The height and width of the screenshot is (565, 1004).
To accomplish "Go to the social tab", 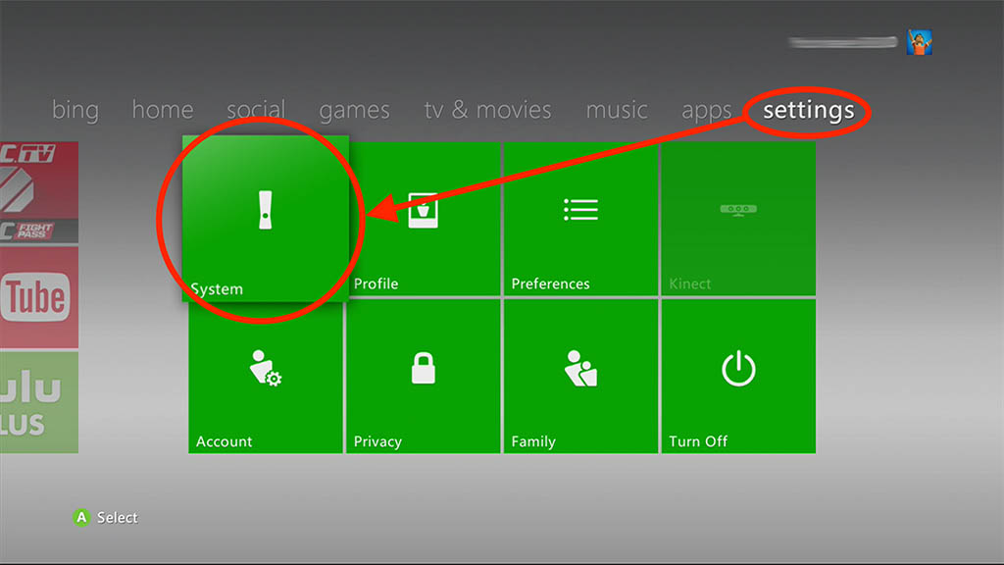I will [x=256, y=110].
